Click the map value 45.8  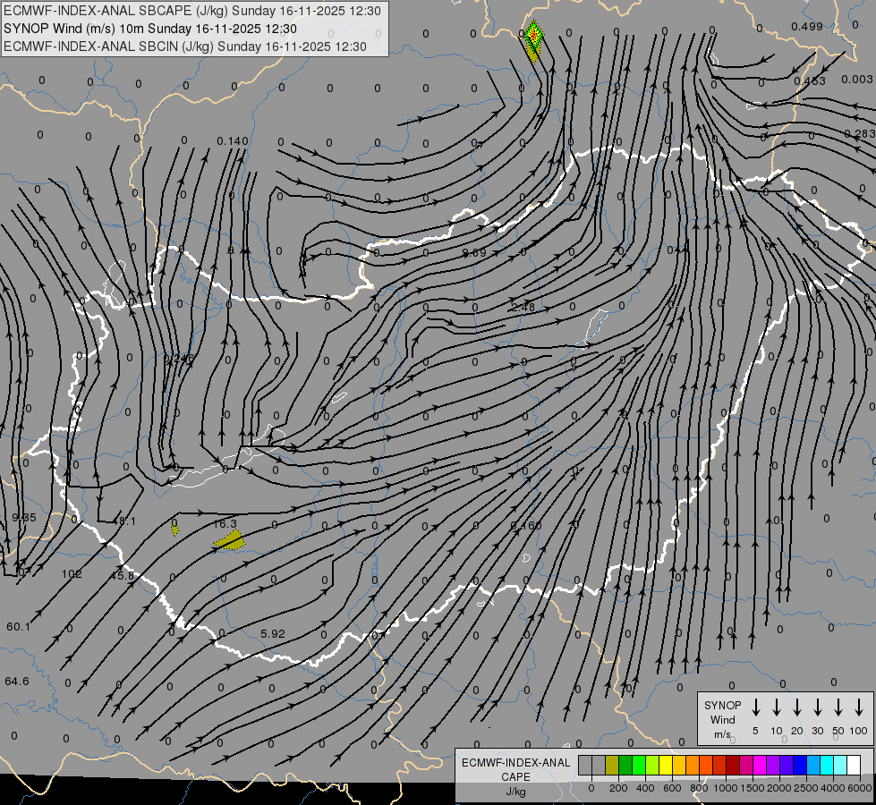[x=123, y=575]
